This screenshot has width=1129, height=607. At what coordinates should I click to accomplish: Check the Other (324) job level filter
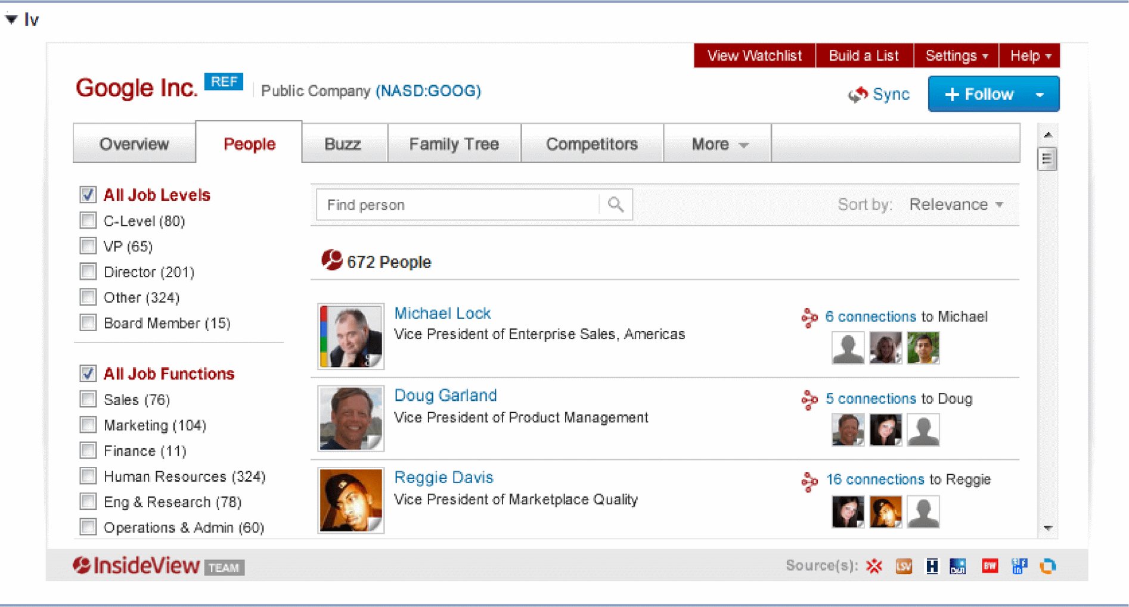pyautogui.click(x=88, y=297)
